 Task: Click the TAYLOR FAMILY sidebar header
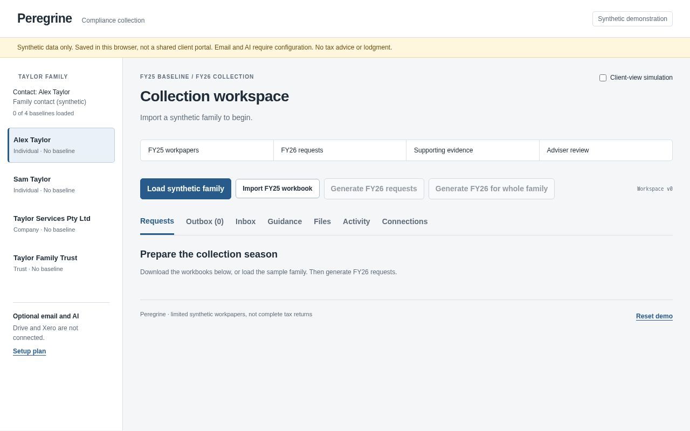[x=43, y=77]
